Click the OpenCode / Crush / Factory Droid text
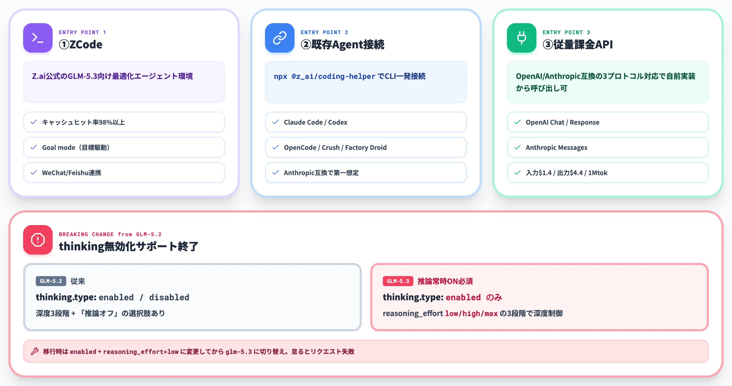Viewport: 732px width, 386px height. (335, 148)
